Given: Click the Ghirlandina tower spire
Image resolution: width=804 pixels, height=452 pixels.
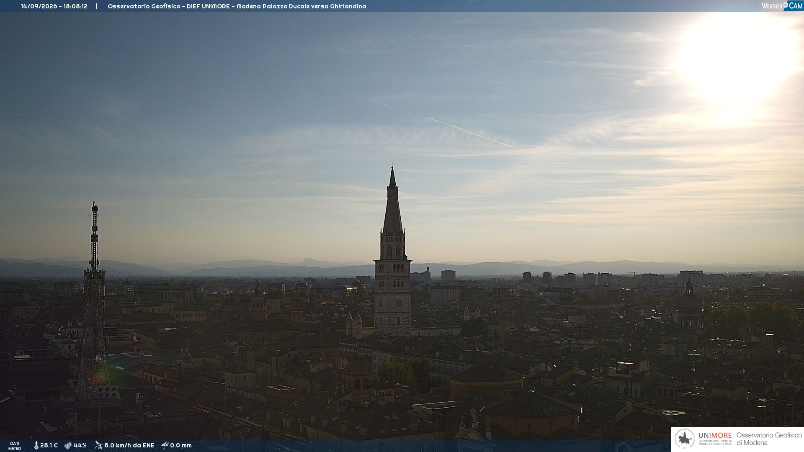Looking at the screenshot, I should 392,201.
